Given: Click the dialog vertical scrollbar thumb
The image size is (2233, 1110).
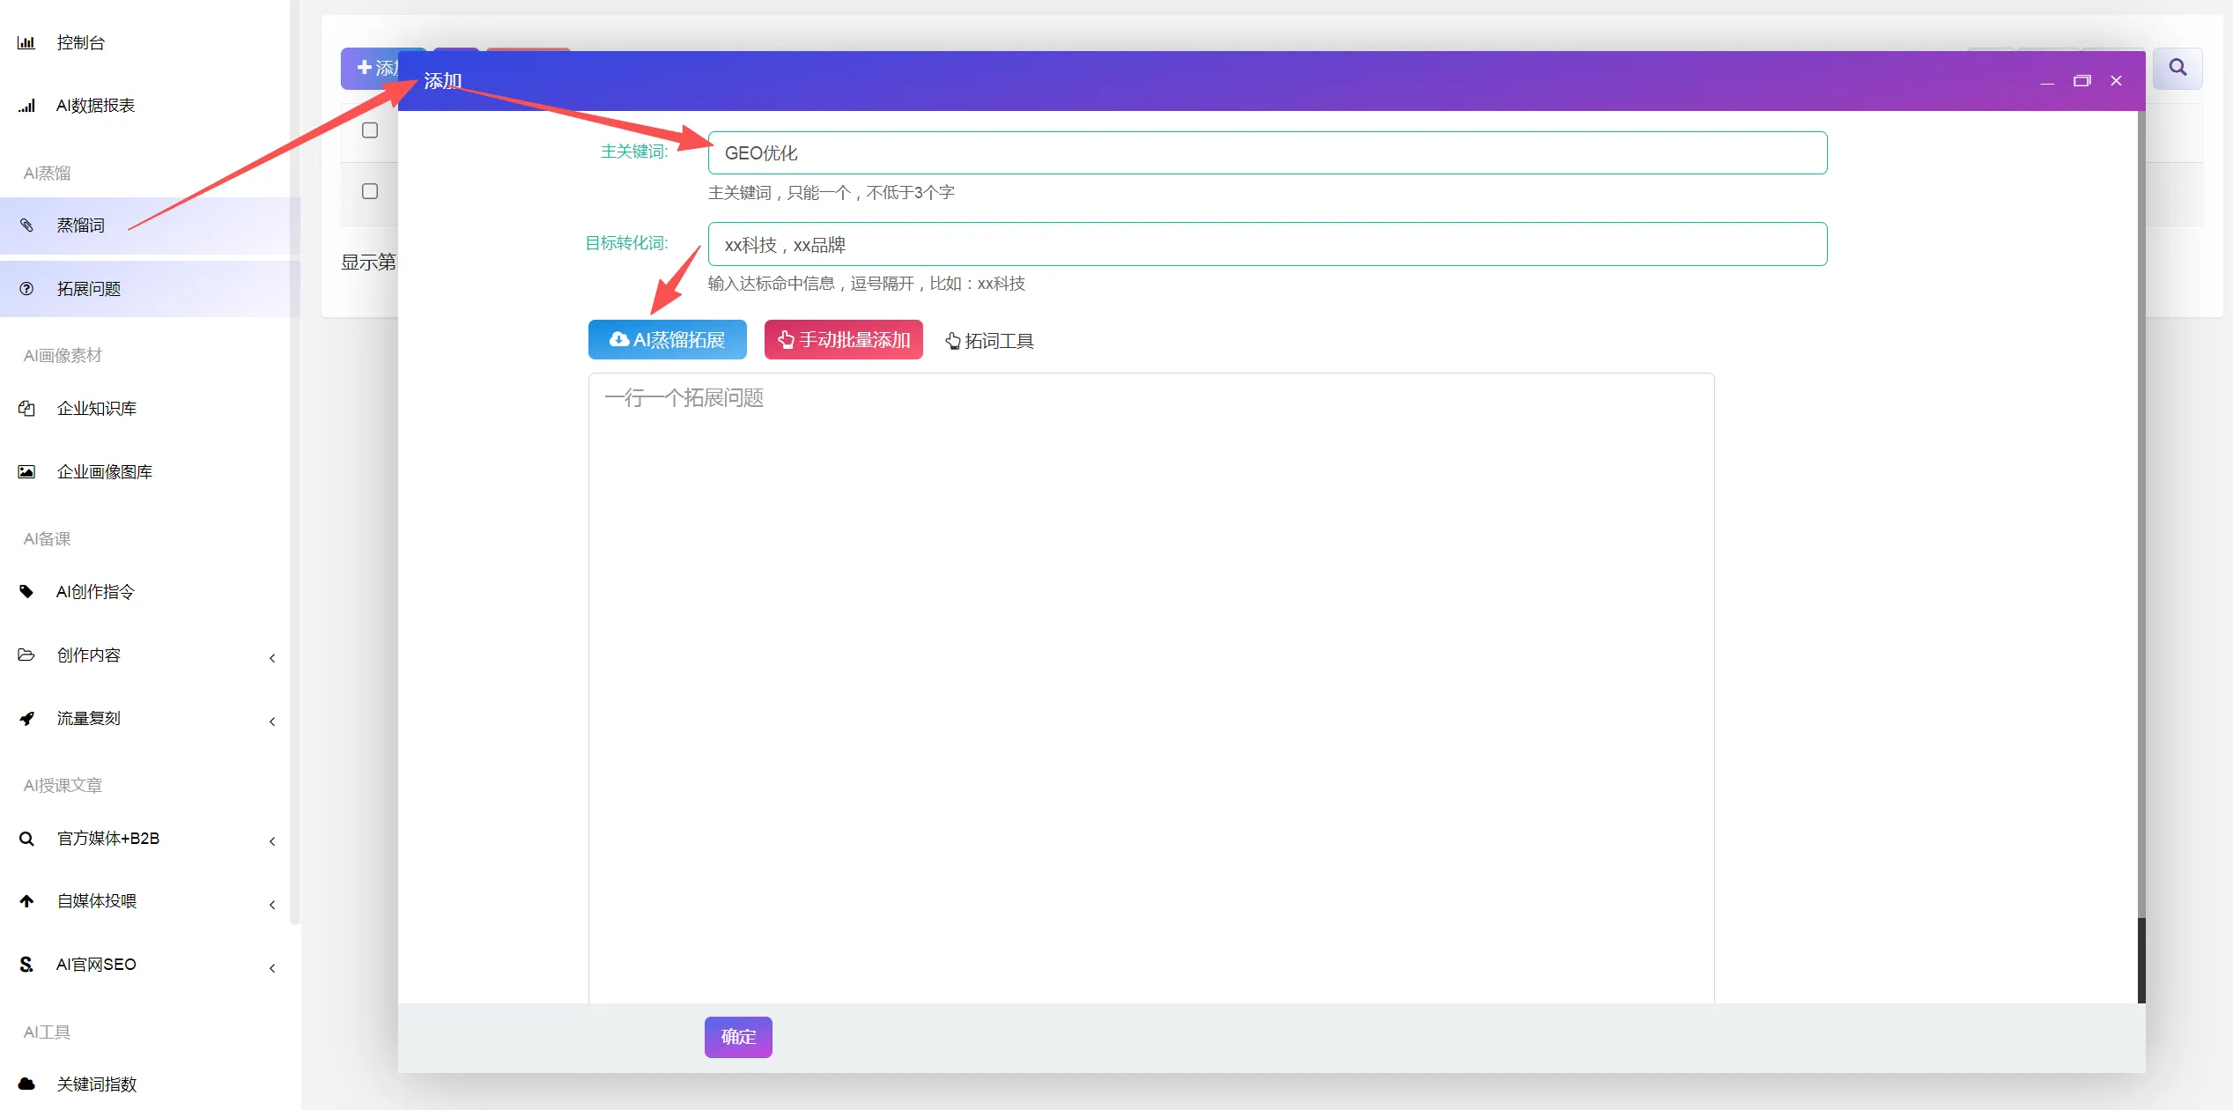Looking at the screenshot, I should coord(2141,959).
